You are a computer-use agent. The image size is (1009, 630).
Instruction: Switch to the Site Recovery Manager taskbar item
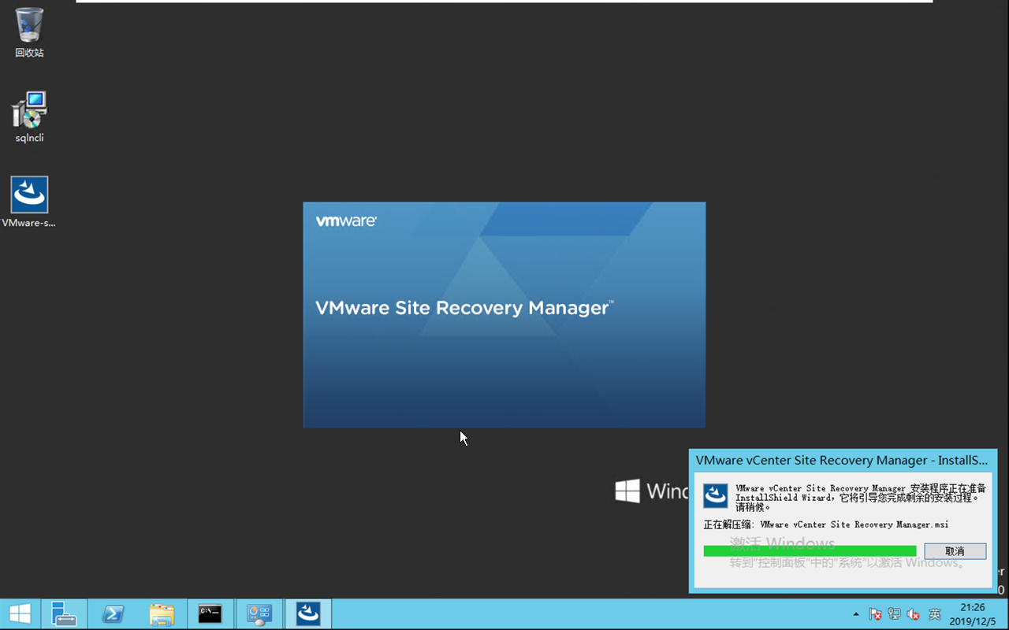[308, 614]
